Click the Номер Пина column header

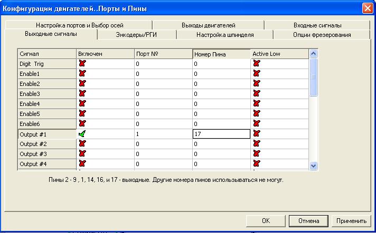[x=222, y=54]
